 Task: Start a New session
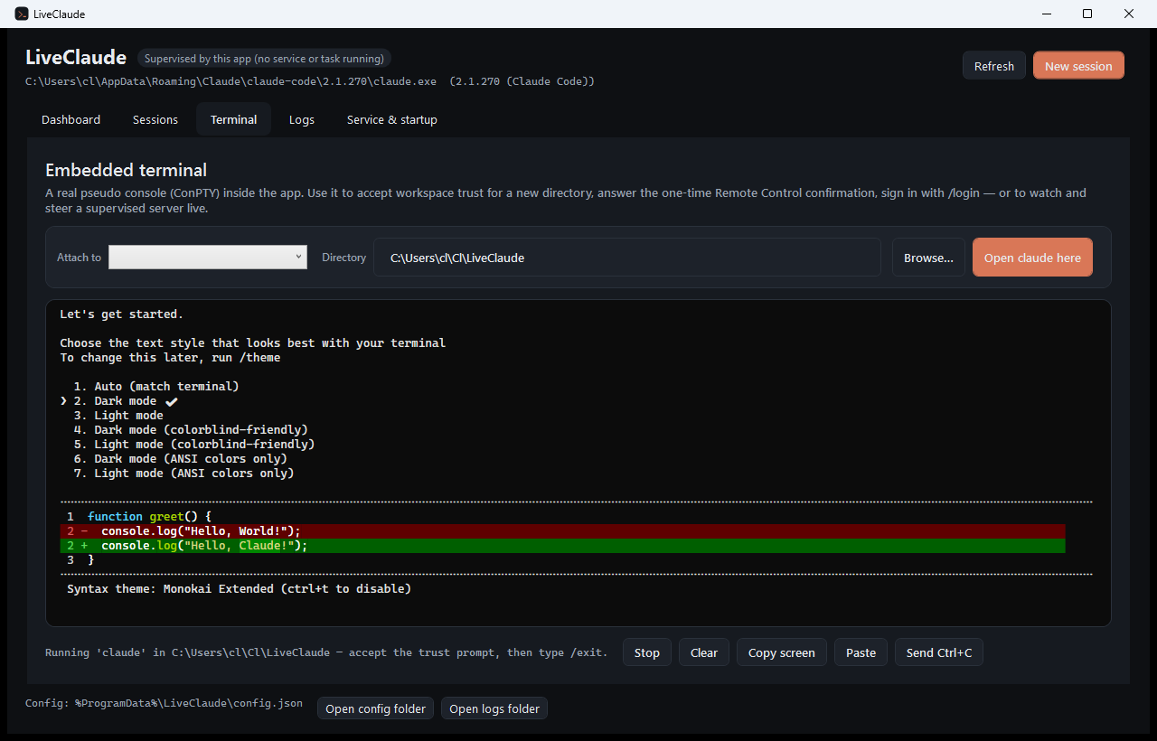click(1078, 66)
